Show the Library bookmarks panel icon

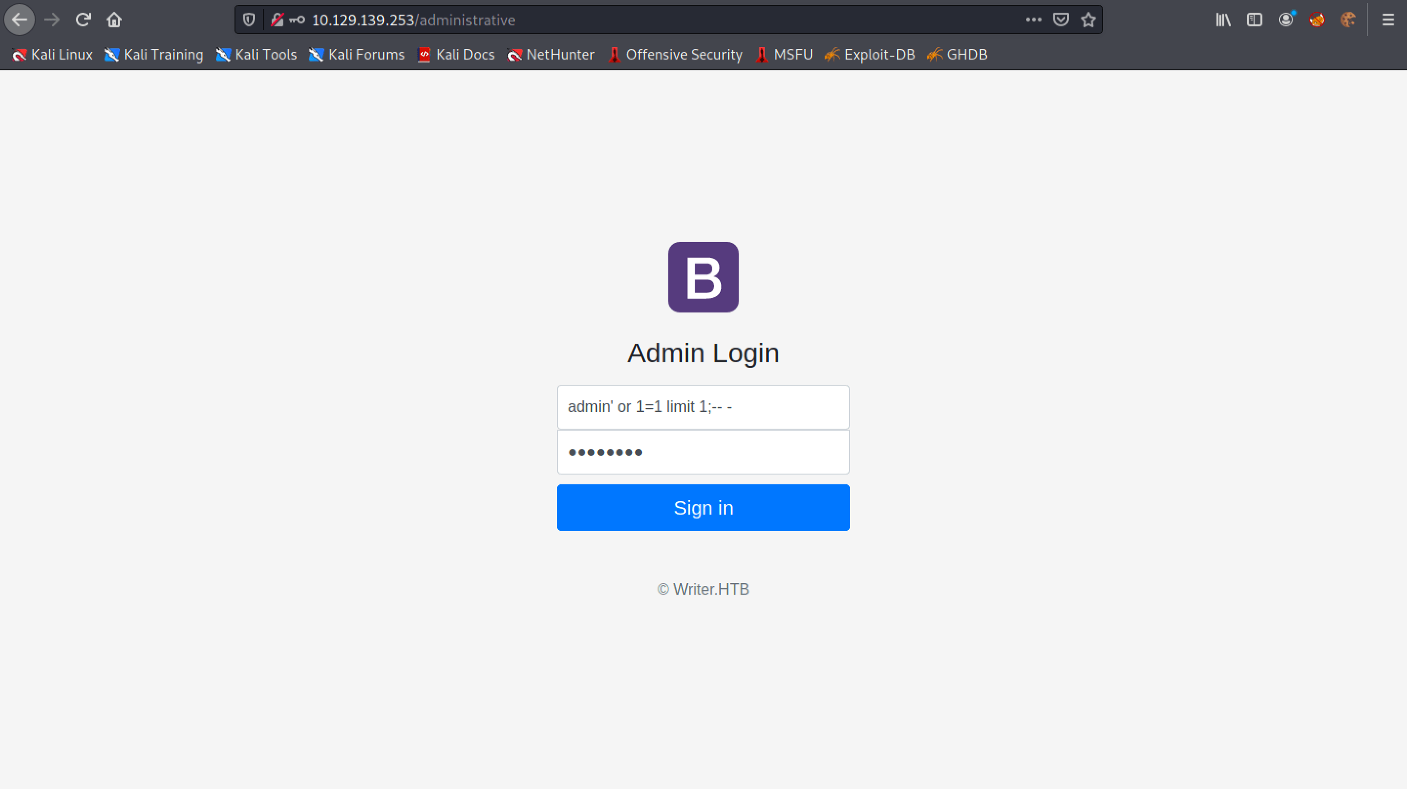(x=1223, y=20)
